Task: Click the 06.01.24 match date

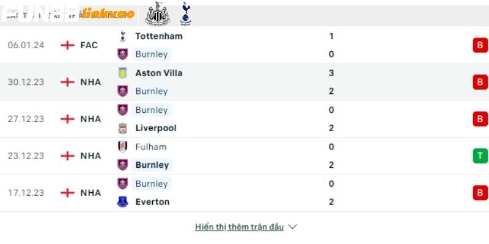Action: coord(26,45)
